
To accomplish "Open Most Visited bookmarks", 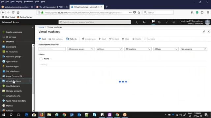I will click(x=9, y=17).
